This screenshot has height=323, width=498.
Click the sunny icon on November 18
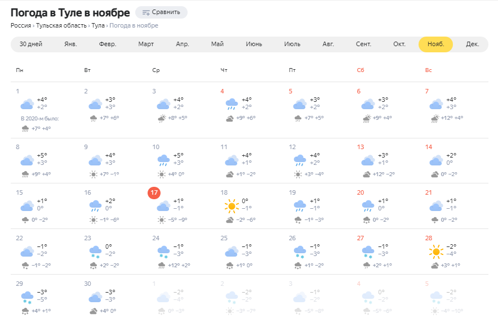[x=232, y=207]
